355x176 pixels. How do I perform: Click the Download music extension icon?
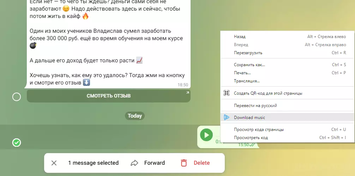[x=226, y=117]
